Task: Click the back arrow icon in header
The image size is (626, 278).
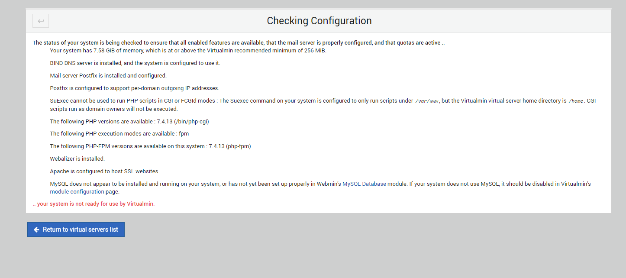Action: 41,21
